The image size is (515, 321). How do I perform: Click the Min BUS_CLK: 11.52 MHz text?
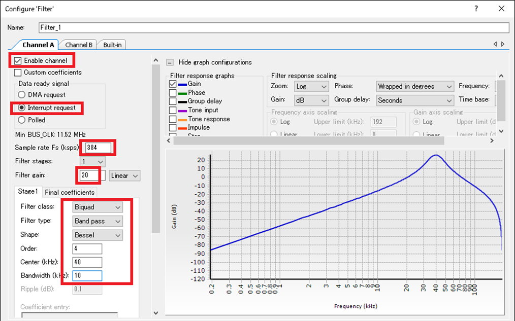click(x=50, y=135)
